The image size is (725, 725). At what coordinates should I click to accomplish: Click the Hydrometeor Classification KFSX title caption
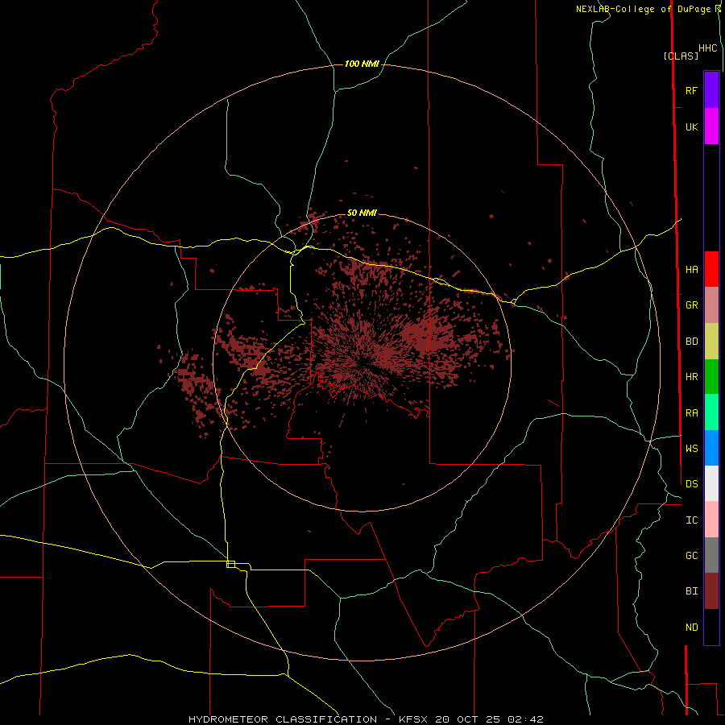366,719
